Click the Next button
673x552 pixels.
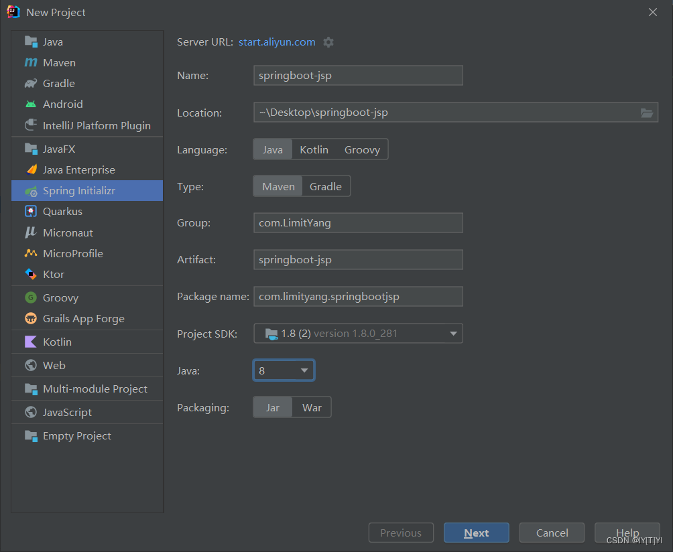click(477, 533)
